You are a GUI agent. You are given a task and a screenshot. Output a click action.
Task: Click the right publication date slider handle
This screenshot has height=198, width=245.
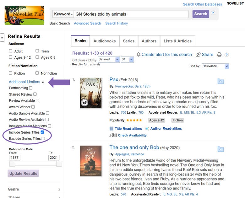tap(59, 164)
